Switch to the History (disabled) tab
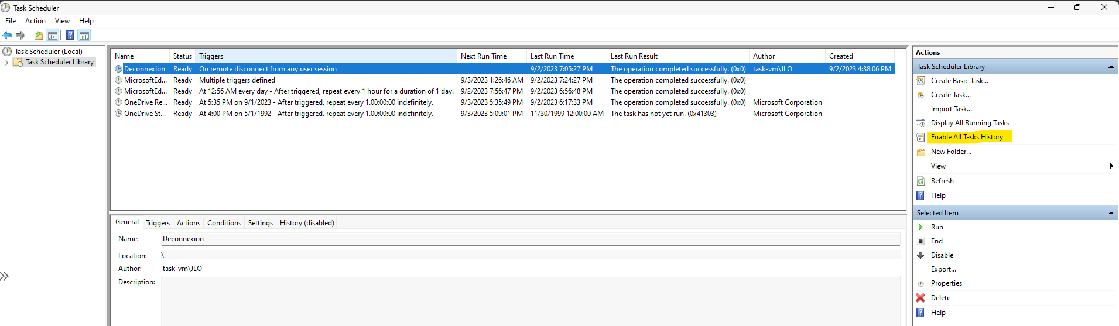The width and height of the screenshot is (1119, 326). pos(307,223)
